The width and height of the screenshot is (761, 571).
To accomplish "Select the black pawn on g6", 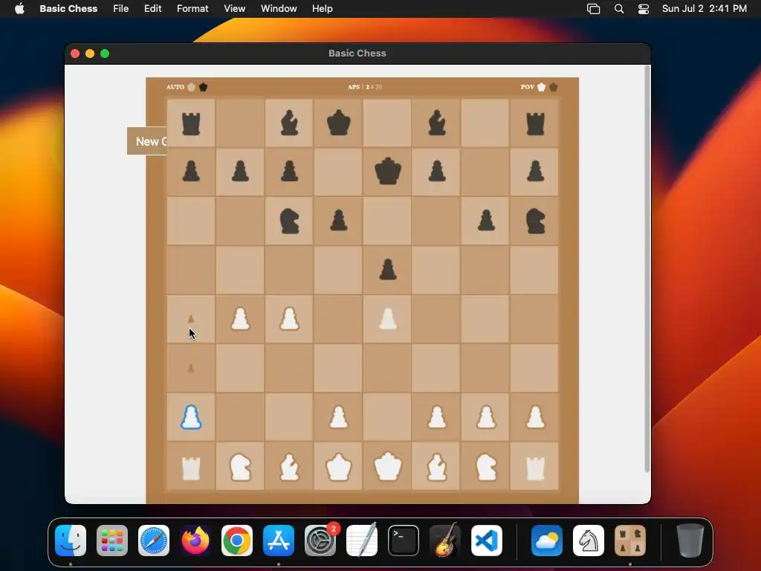I will (486, 220).
